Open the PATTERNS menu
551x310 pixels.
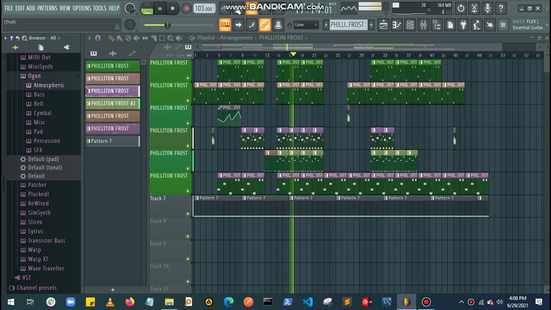pos(47,8)
